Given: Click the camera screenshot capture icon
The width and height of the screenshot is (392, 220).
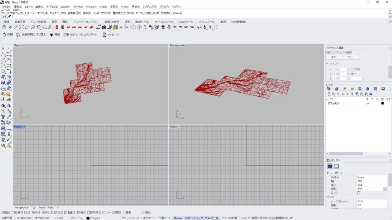Looking at the screenshot, I should pyautogui.click(x=104, y=27).
